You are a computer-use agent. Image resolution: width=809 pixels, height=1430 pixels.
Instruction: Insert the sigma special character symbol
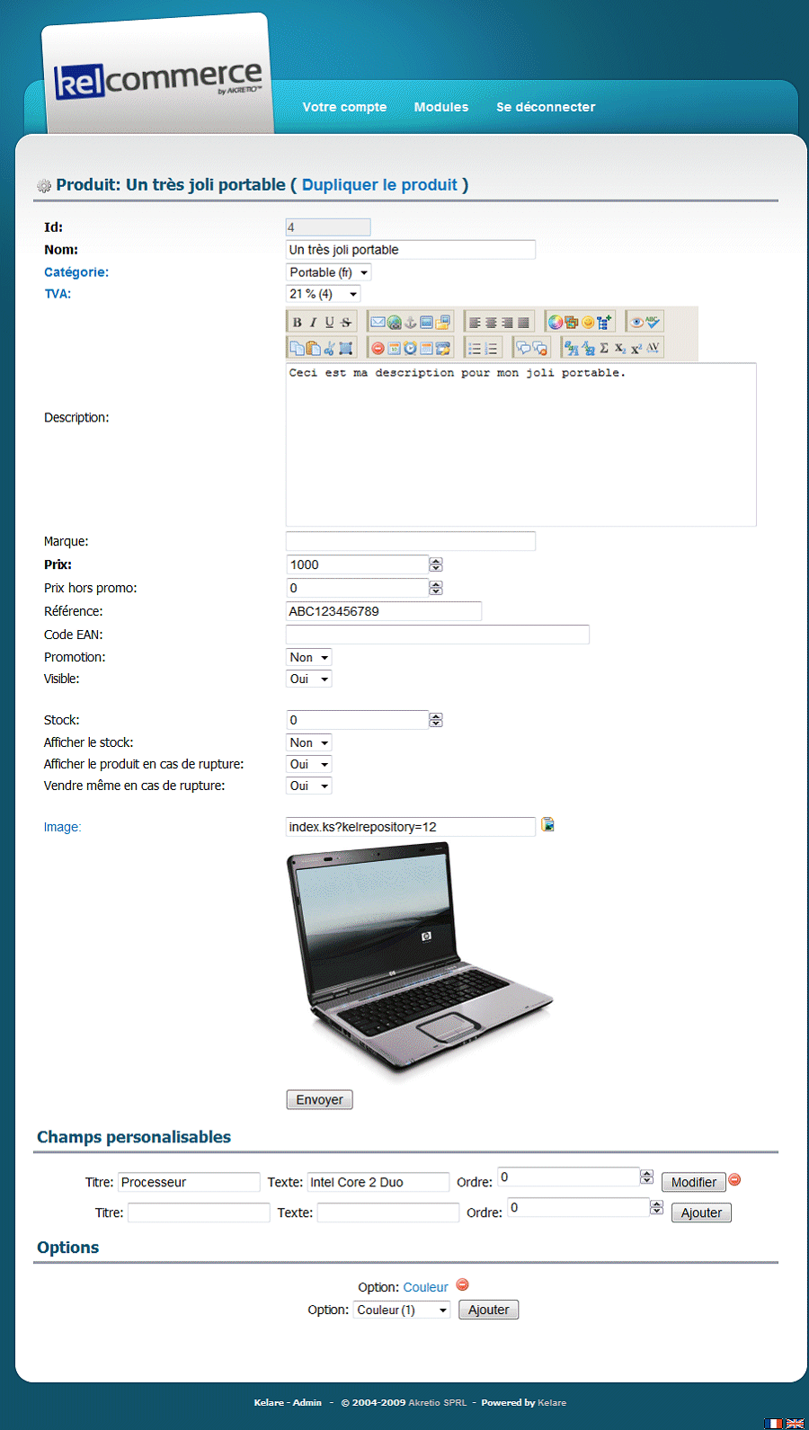[x=604, y=348]
